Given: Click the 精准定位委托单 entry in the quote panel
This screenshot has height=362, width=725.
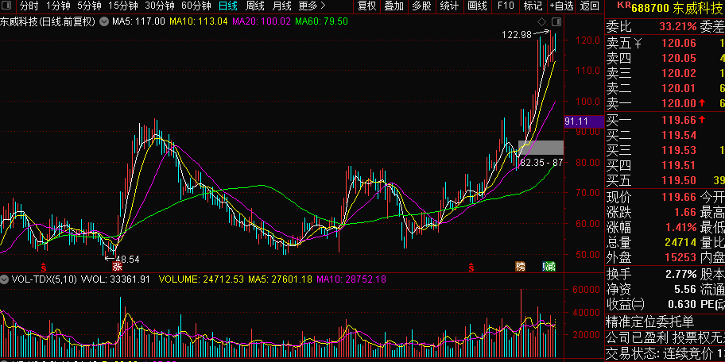Looking at the screenshot, I should (x=649, y=322).
